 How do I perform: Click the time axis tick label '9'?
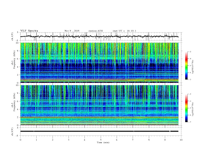[x=165, y=140]
